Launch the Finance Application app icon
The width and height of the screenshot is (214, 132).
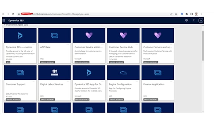[158, 73]
